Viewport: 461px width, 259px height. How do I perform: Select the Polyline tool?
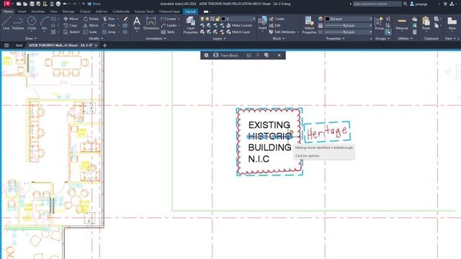[18, 23]
